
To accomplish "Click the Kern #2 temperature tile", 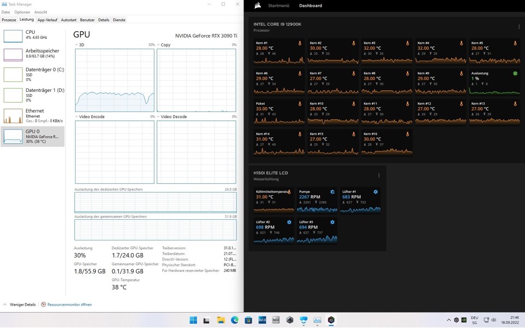I will (x=333, y=51).
